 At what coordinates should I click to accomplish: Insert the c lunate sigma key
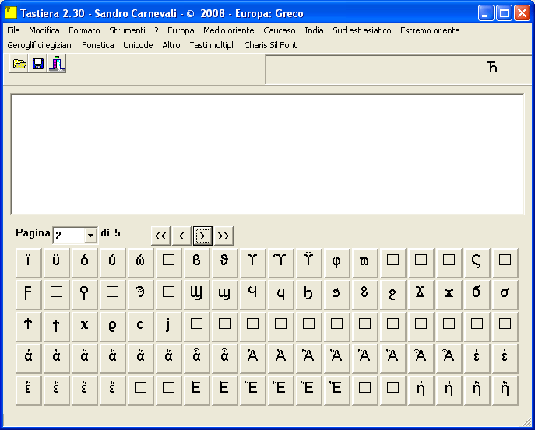pyautogui.click(x=141, y=326)
